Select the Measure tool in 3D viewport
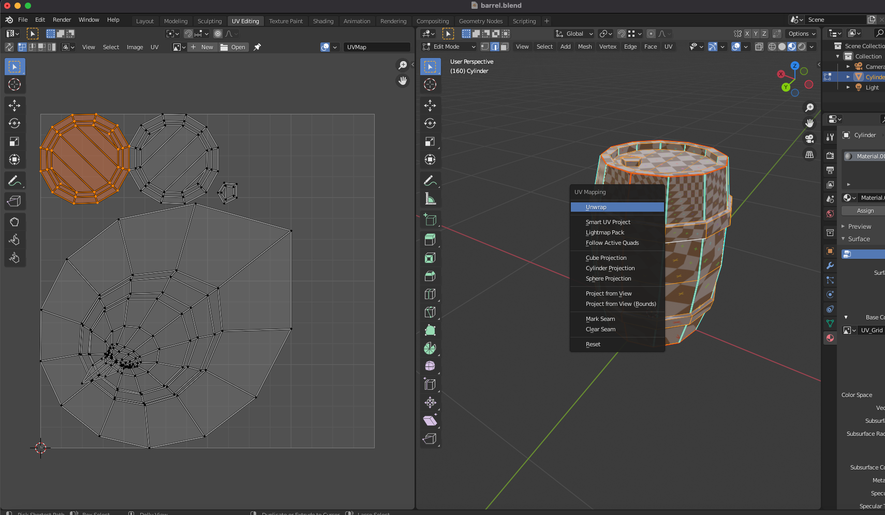Screen dimensions: 885x515 click(x=430, y=199)
